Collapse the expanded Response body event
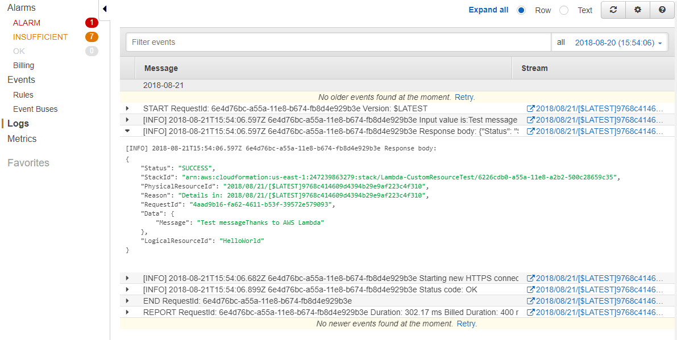 tap(127, 131)
